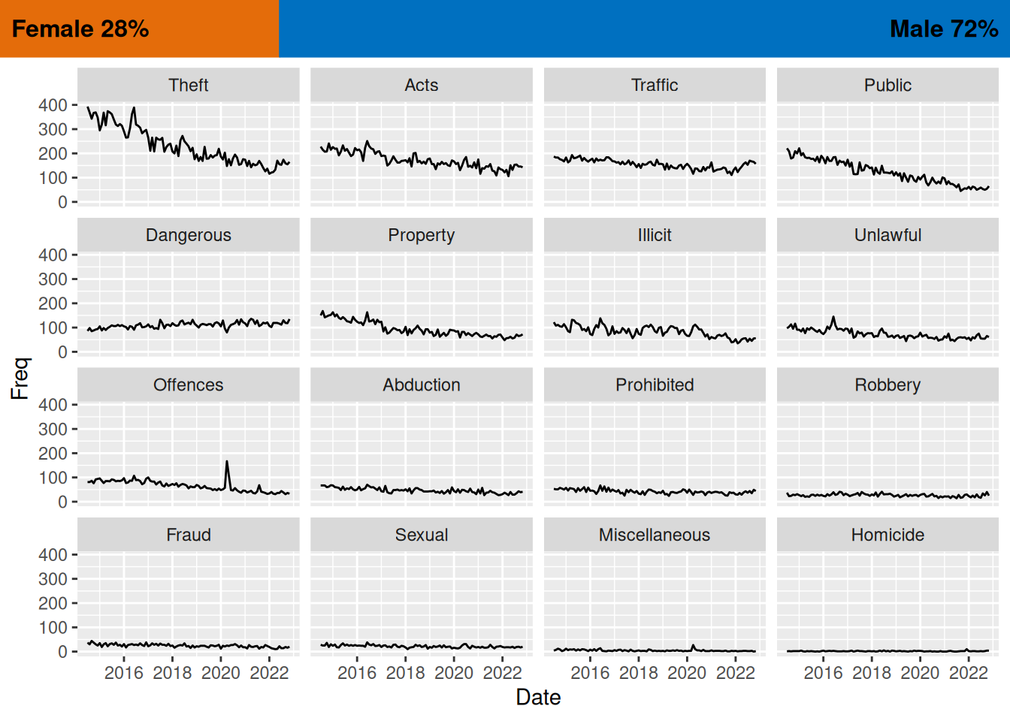
Task: Select the Theft panel header
Action: [189, 86]
